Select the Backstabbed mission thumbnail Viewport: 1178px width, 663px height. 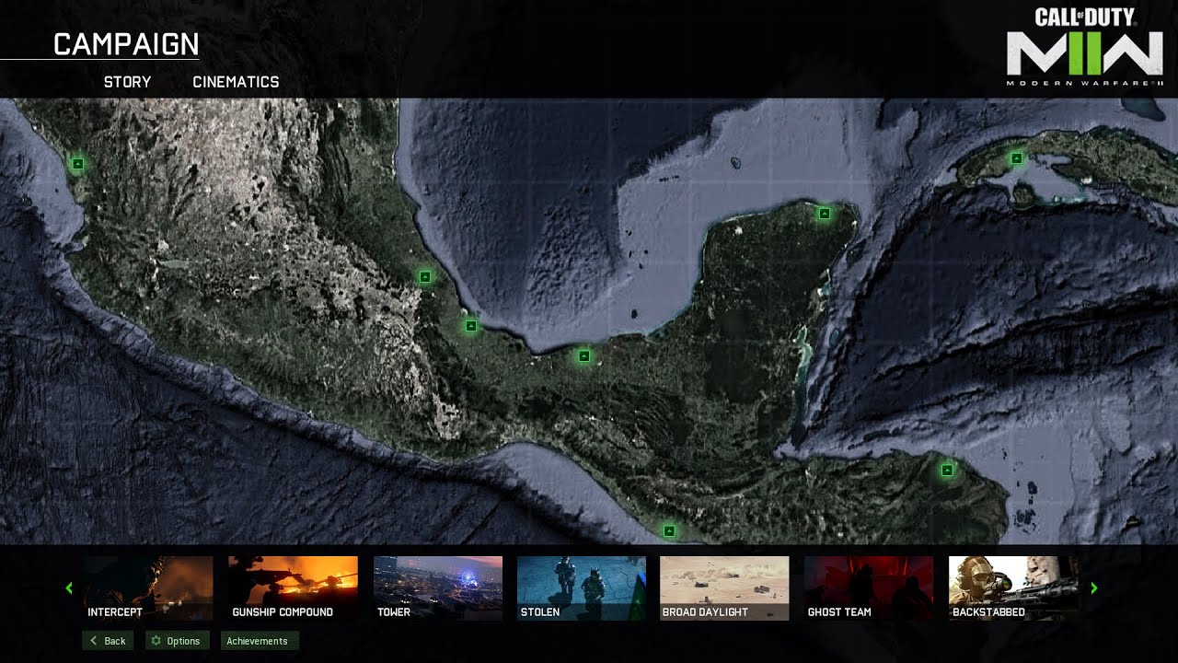coord(1013,587)
